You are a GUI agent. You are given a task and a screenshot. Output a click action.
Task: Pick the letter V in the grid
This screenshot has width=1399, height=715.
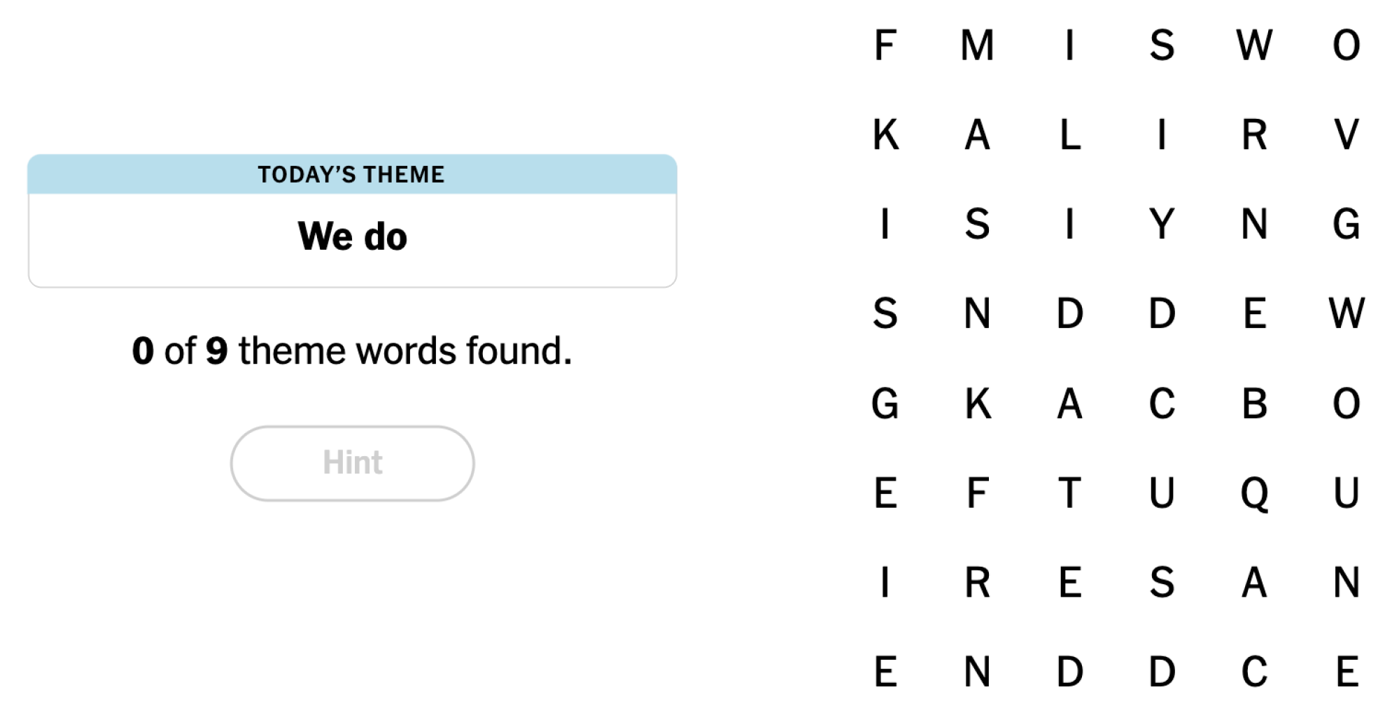[x=1346, y=135]
